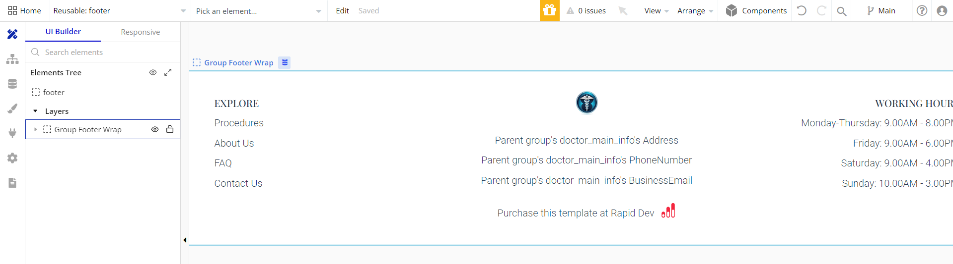Toggle the Elements Tree eye icon
Screen dimensions: 953x264
[x=153, y=72]
